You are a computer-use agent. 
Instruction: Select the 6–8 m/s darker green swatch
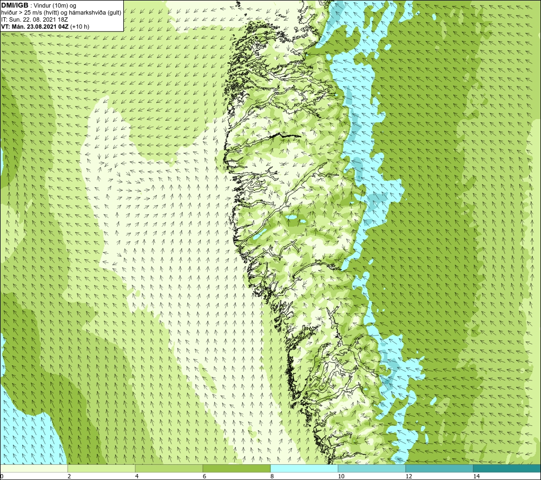pyautogui.click(x=237, y=468)
